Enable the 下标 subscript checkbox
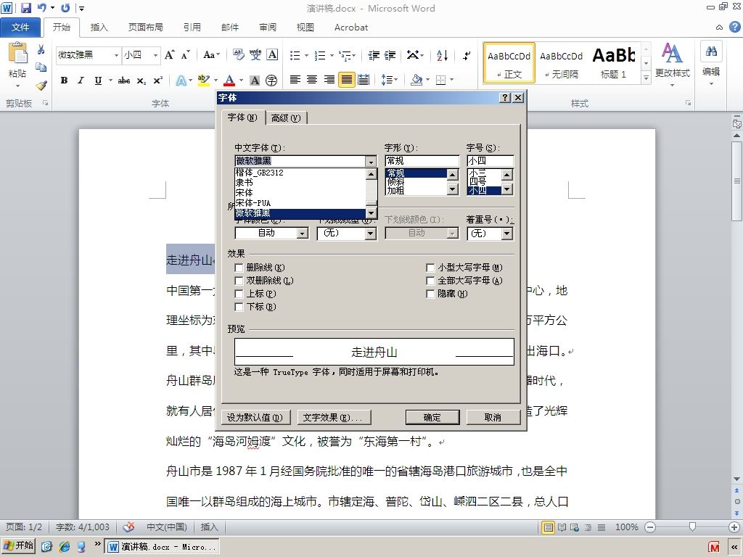The height and width of the screenshot is (557, 743). point(239,307)
